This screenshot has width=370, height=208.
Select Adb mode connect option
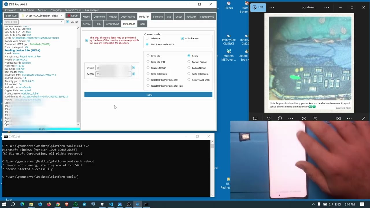[x=147, y=38]
